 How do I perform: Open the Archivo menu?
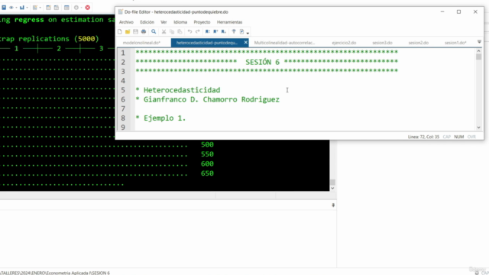tap(126, 22)
